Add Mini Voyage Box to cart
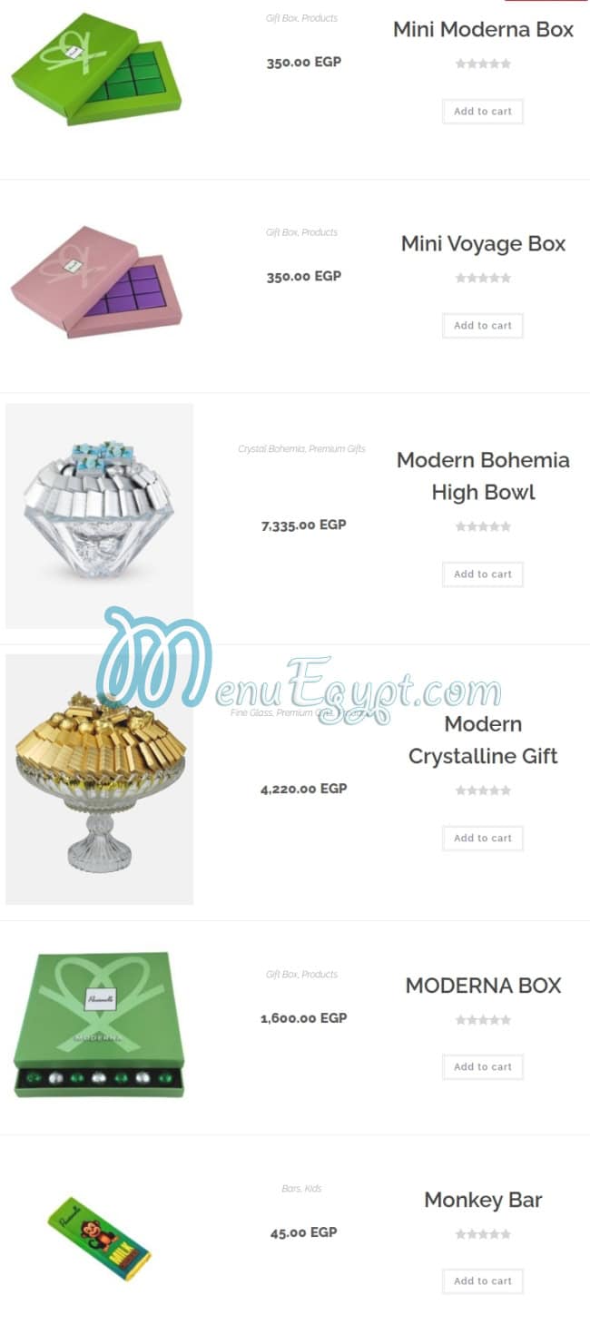 point(483,326)
